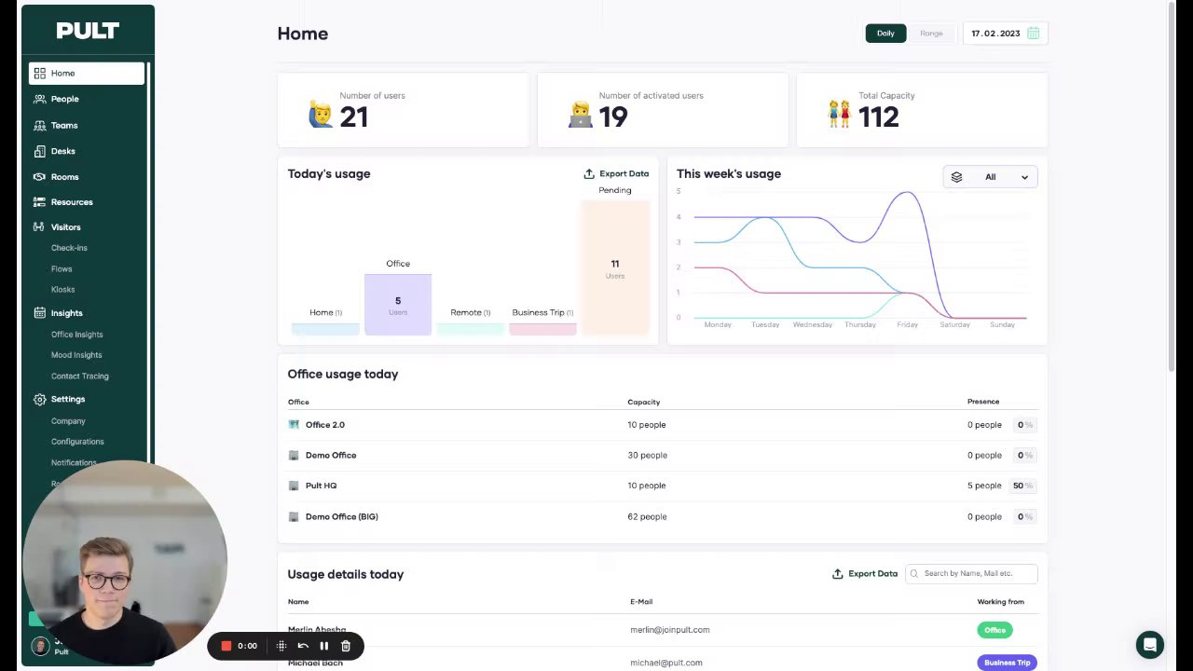Open Office Insights
Screen dimensions: 1193x671
[x=77, y=335]
